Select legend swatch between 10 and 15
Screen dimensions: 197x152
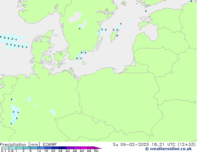41,148
